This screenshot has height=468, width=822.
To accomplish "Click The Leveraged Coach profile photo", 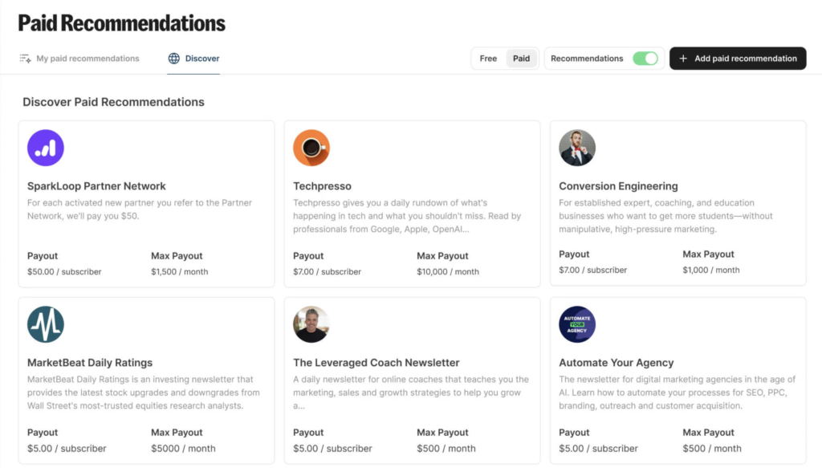I will coord(311,324).
